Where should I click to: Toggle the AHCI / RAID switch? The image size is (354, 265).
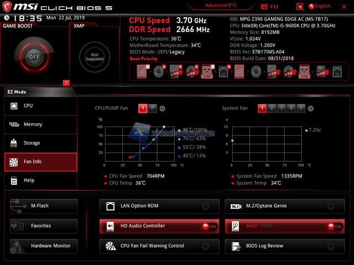click(334, 226)
